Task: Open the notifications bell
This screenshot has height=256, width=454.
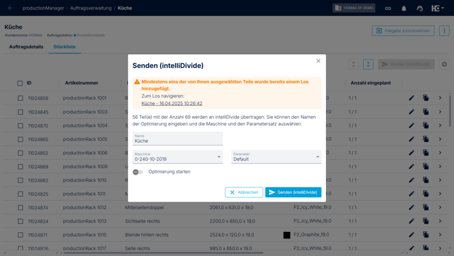Action: [x=404, y=8]
